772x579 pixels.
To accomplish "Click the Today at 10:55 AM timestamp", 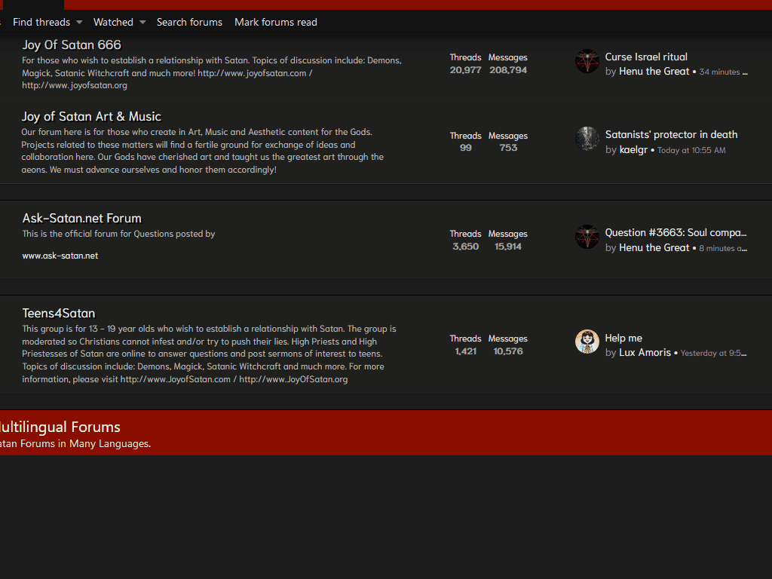I will tap(691, 150).
